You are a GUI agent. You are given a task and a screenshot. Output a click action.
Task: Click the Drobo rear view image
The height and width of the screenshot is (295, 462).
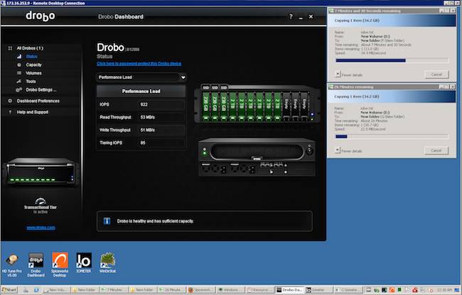[x=257, y=157]
